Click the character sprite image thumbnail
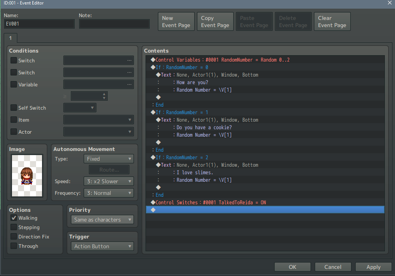This screenshot has width=395, height=276. click(27, 176)
